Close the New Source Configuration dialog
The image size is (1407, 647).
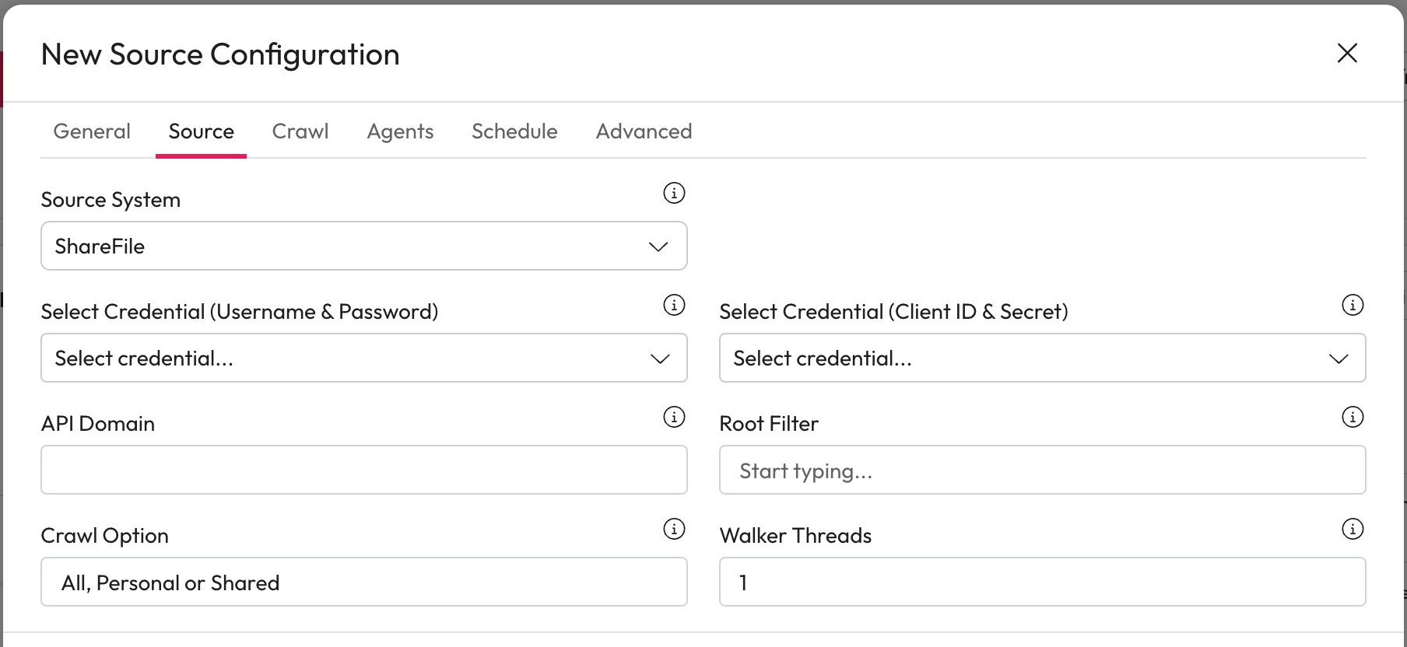click(x=1347, y=53)
